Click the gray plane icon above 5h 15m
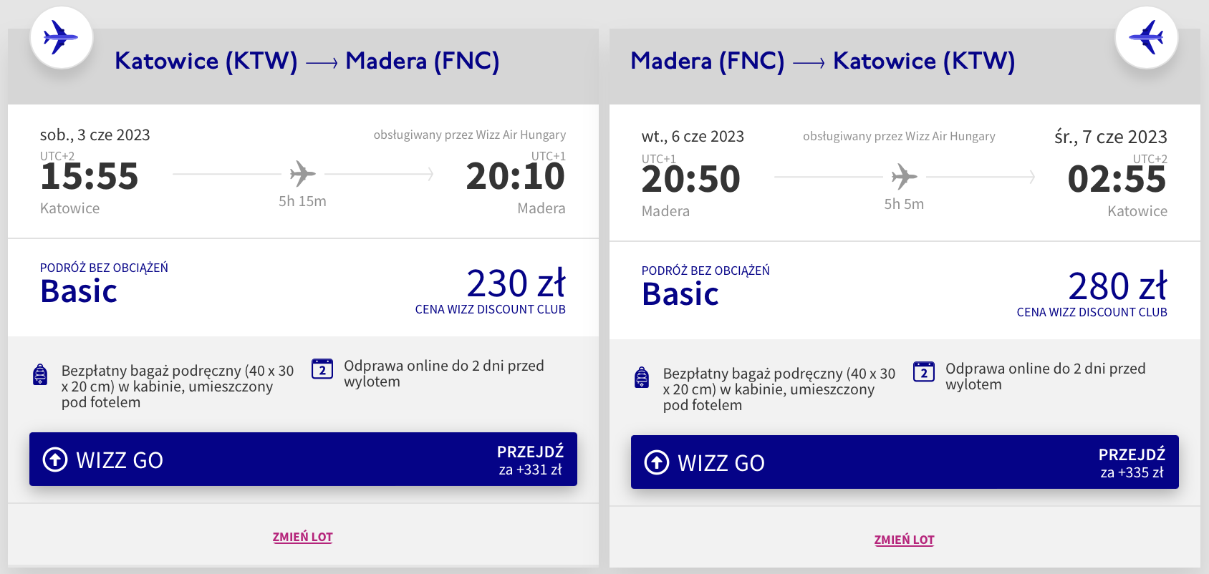This screenshot has height=574, width=1209. 302,174
